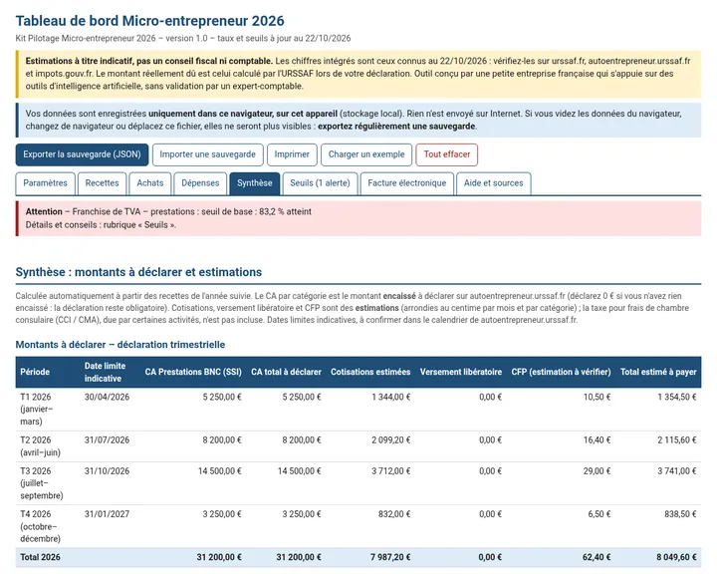Click cotisations value 832,00 €
717x574 pixels.
[x=394, y=514]
